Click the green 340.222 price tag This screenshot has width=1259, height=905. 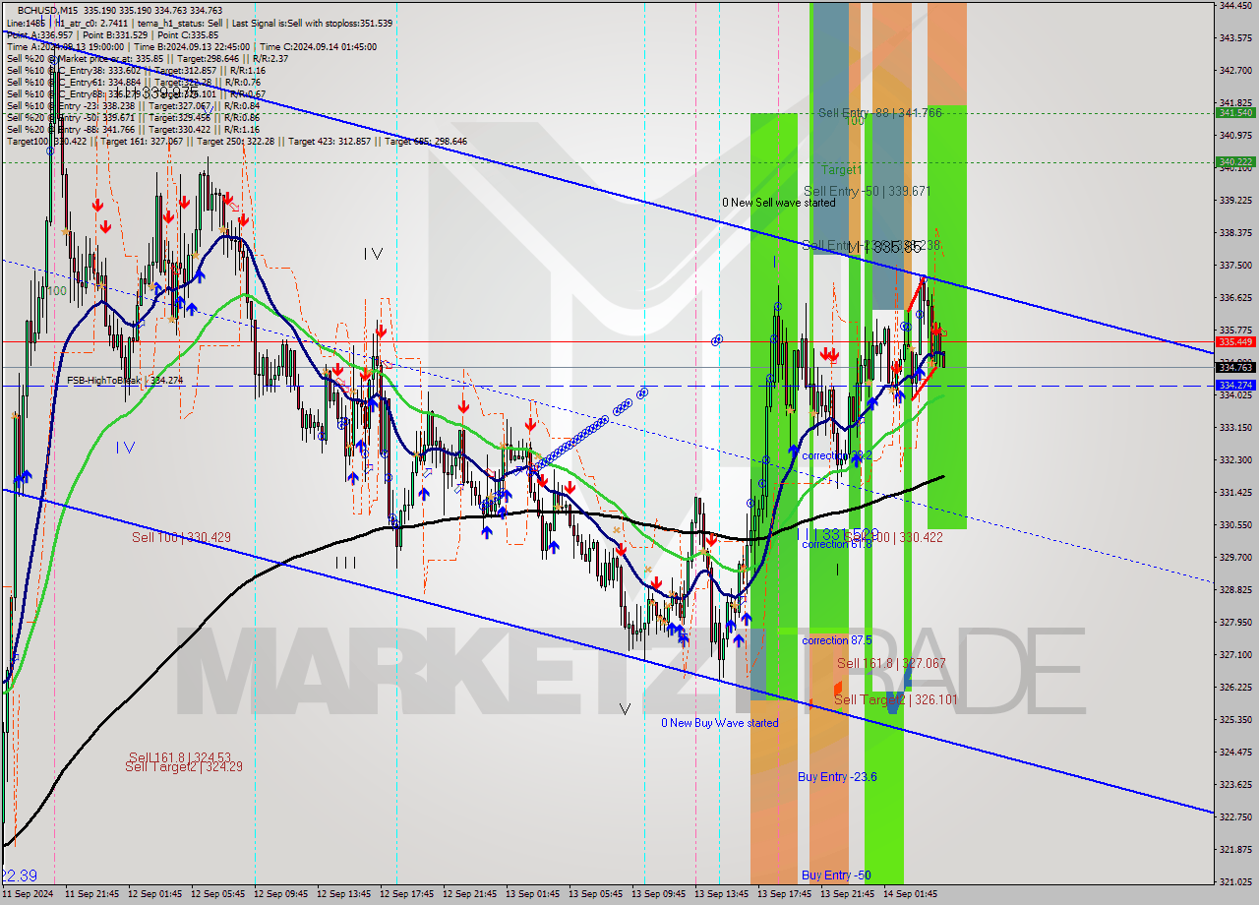pos(1234,162)
